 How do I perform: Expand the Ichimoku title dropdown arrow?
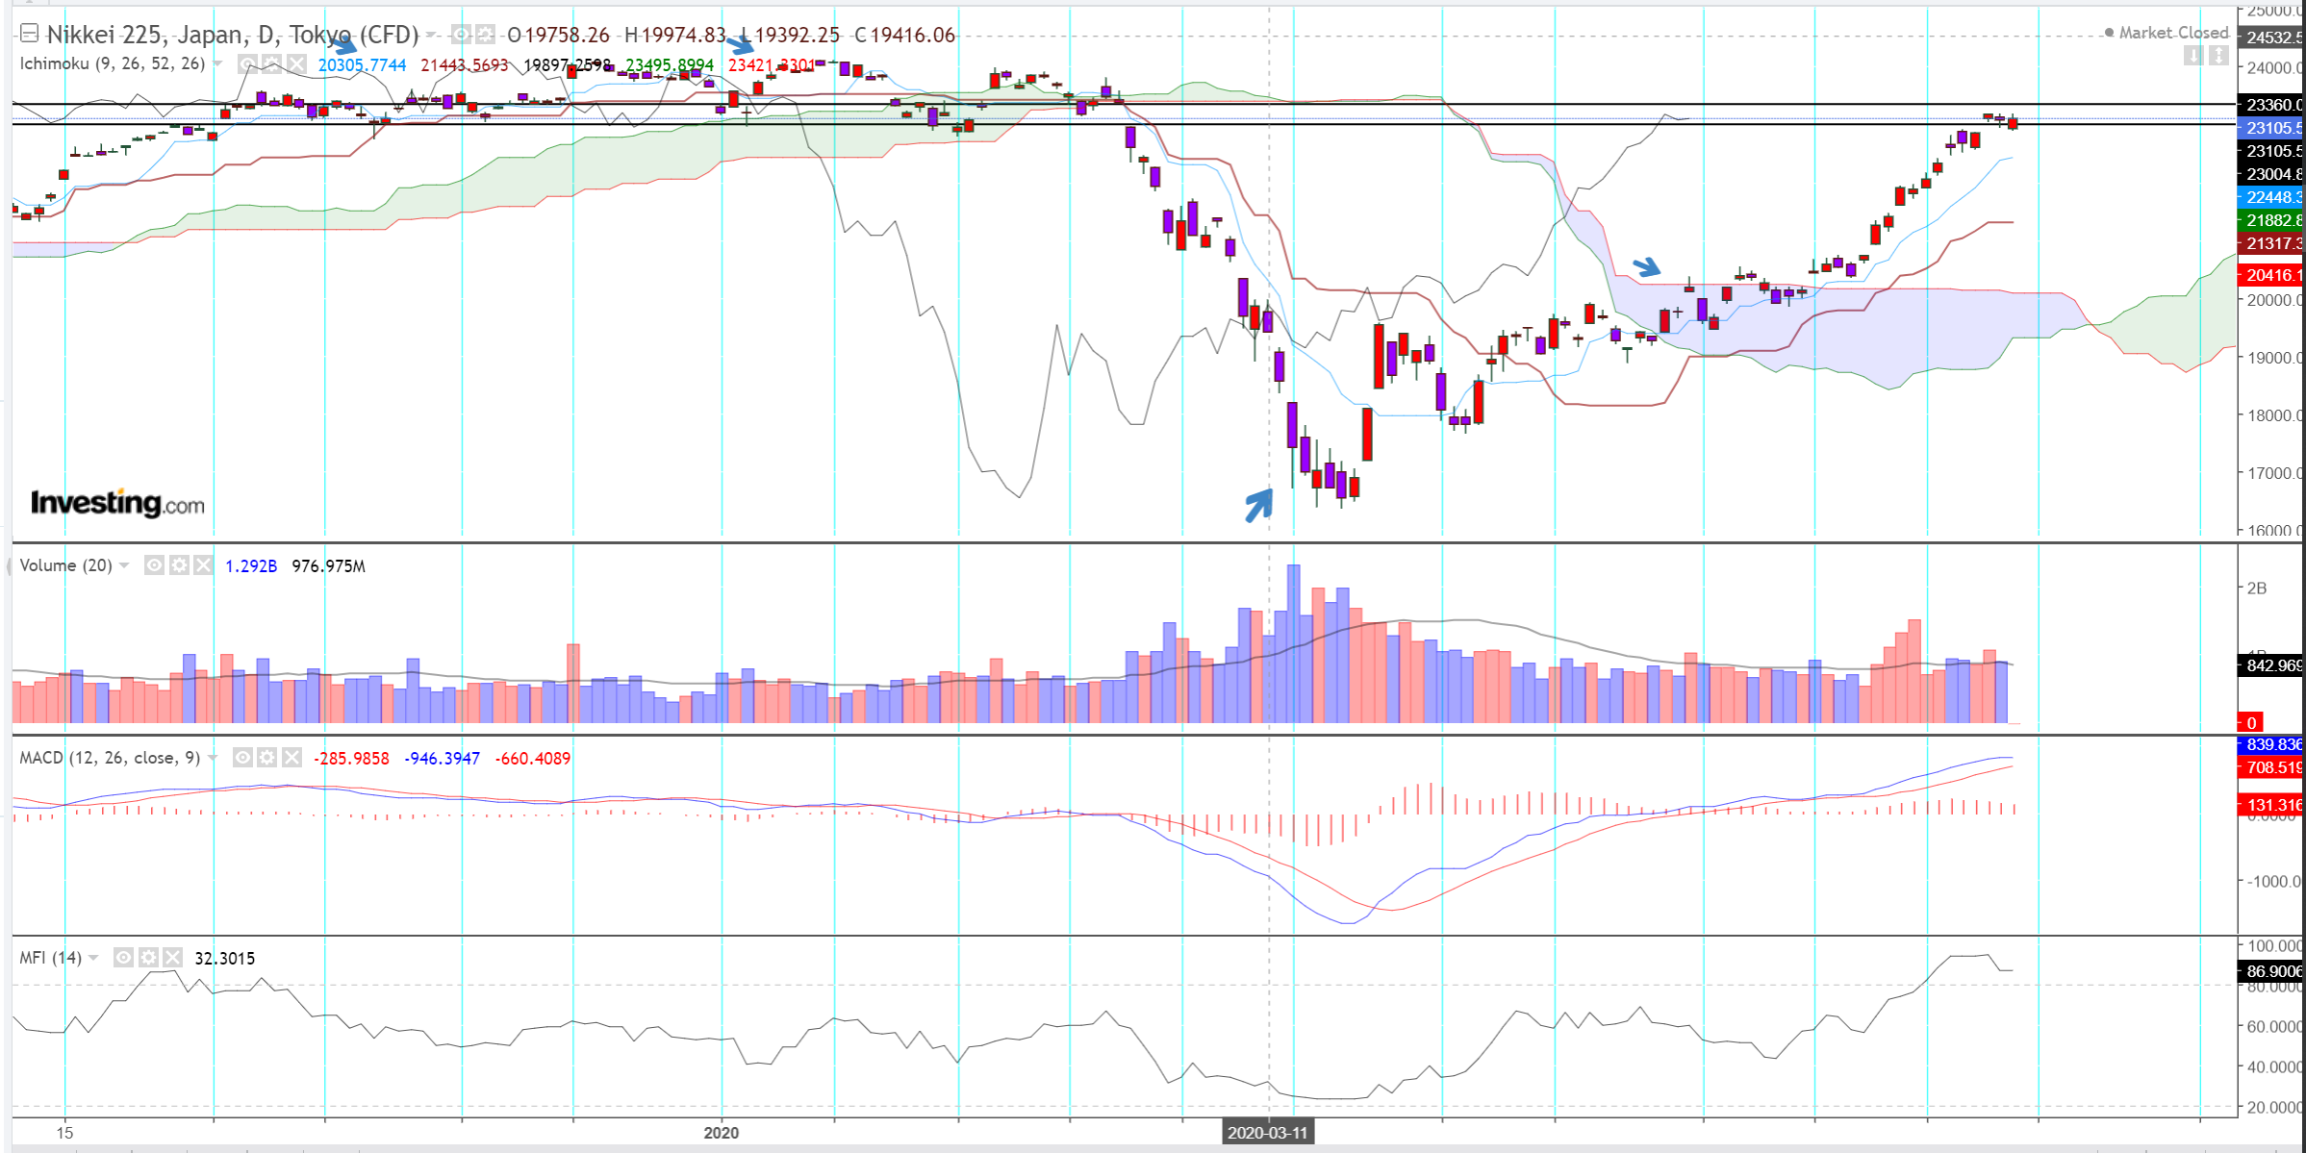click(218, 64)
